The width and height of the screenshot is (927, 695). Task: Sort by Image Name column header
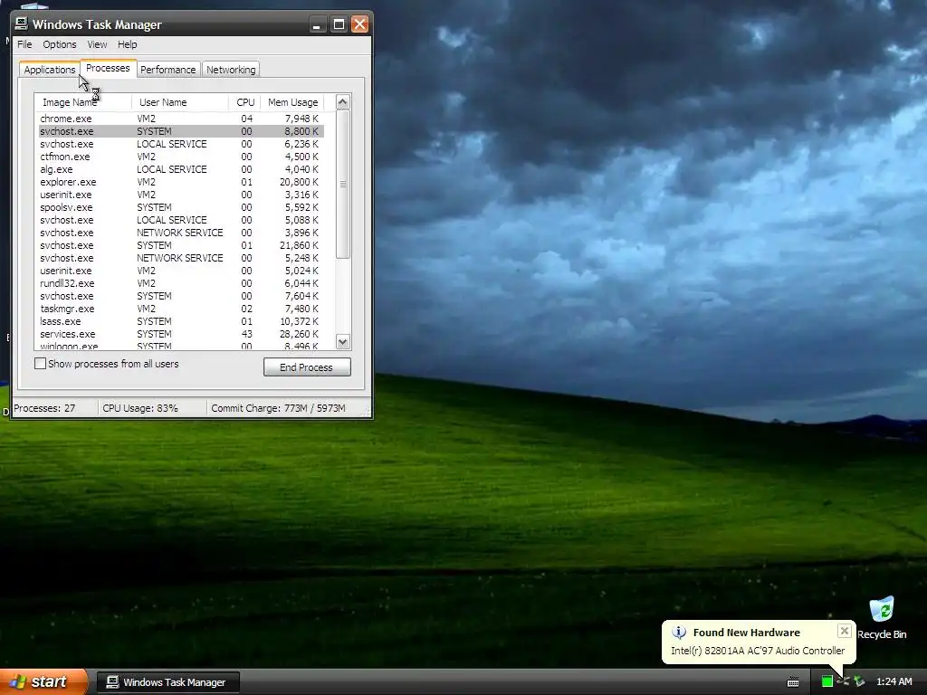click(83, 102)
